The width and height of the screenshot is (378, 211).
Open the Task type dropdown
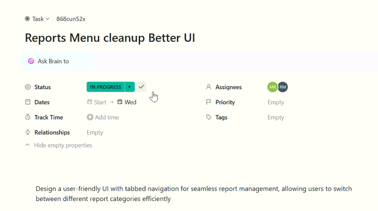(37, 19)
